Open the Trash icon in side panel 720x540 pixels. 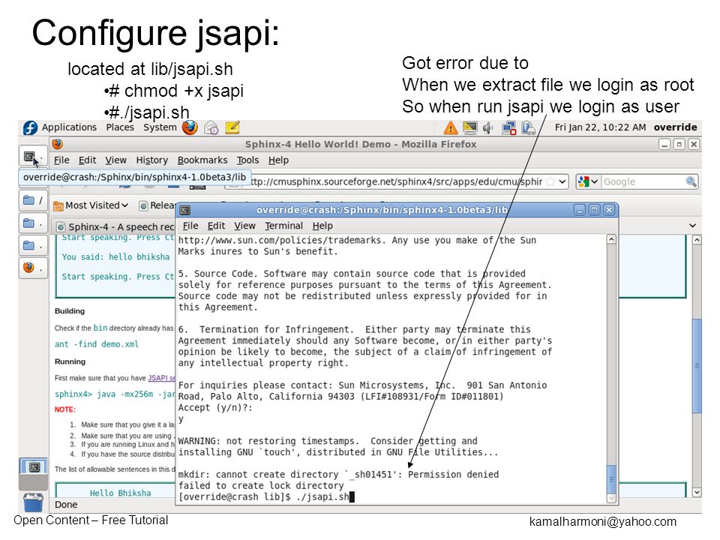[33, 502]
